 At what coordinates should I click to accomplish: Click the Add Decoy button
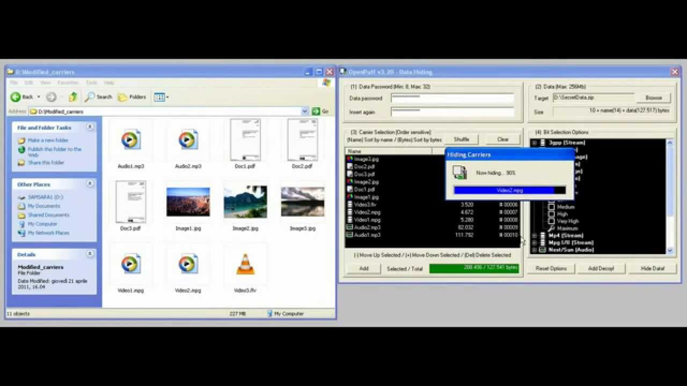click(x=601, y=268)
